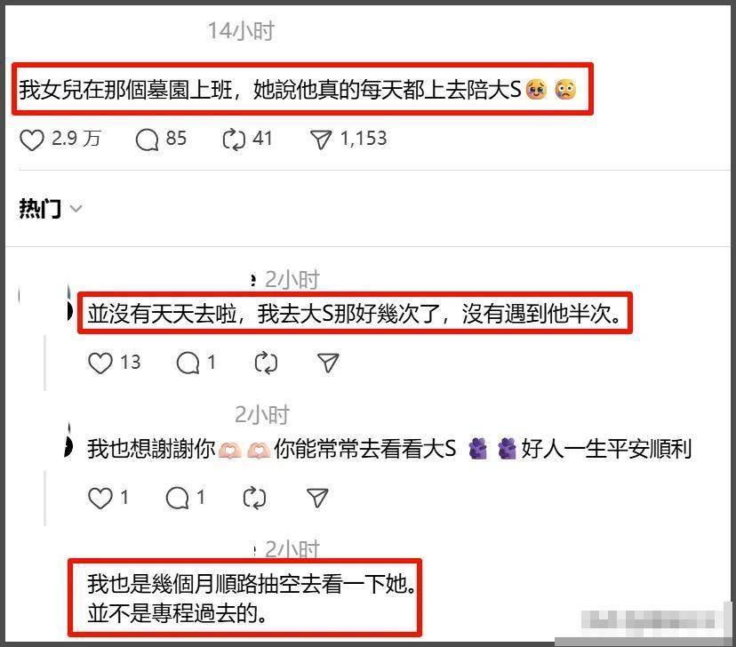
Task: Open comments on the 我也想謝謝你 reply
Action: [x=177, y=499]
